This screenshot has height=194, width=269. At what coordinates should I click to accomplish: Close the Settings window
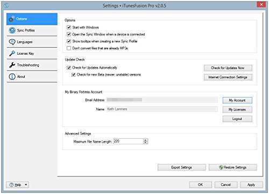click(261, 4)
